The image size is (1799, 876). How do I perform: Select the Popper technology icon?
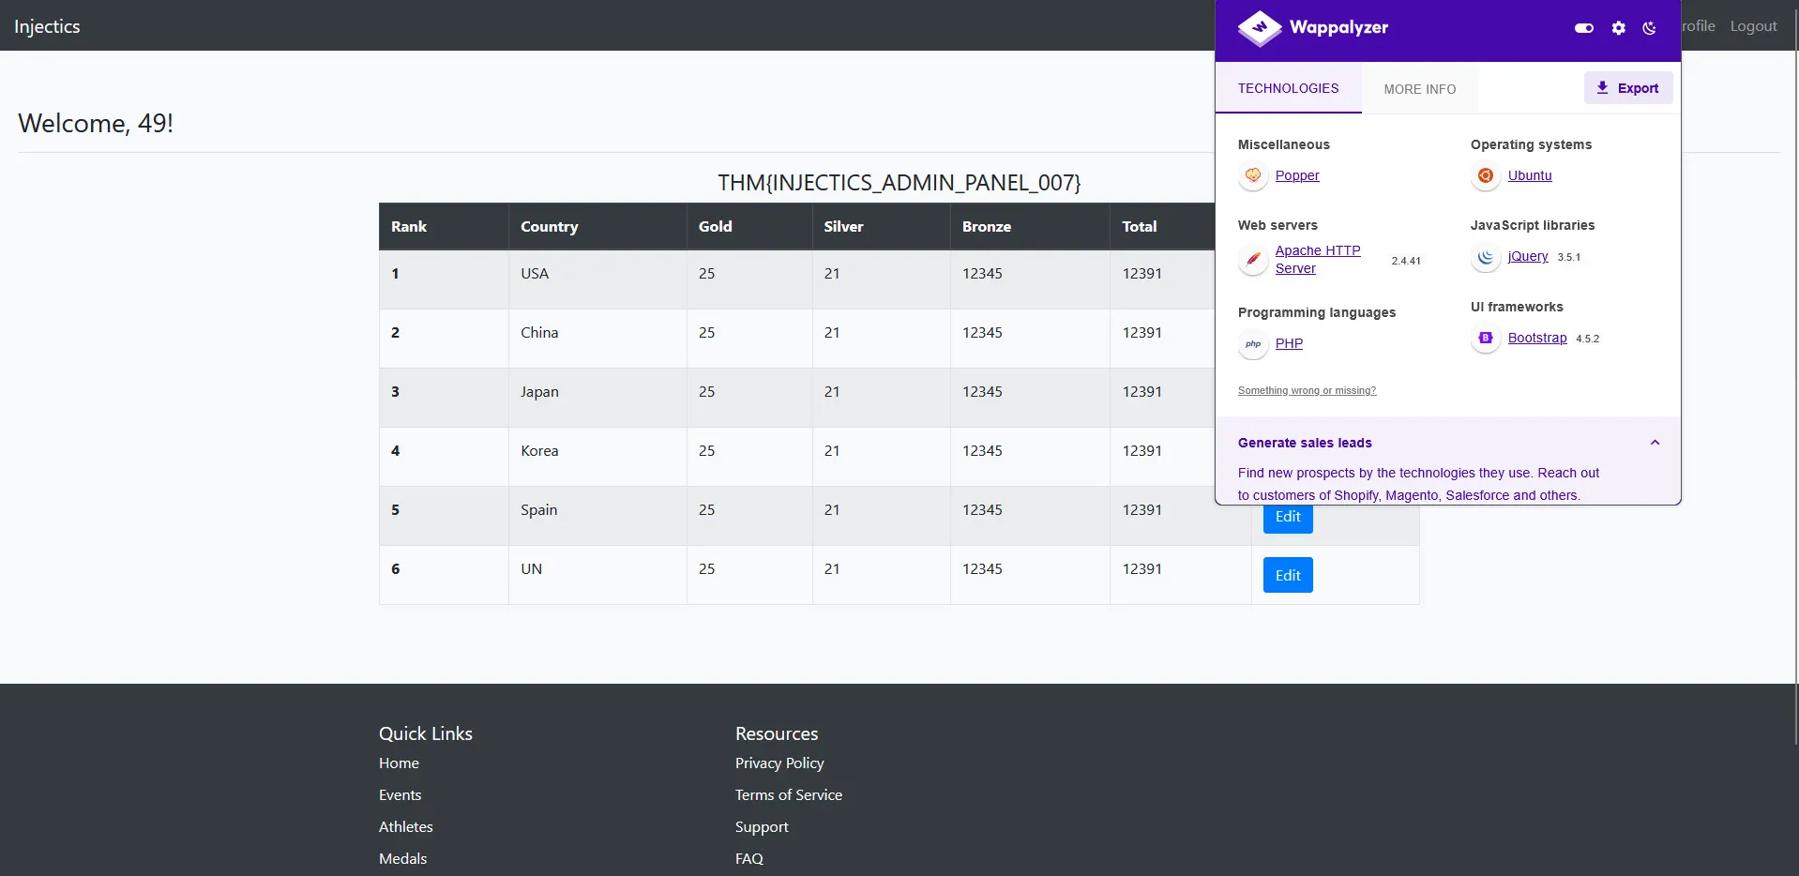(1253, 175)
